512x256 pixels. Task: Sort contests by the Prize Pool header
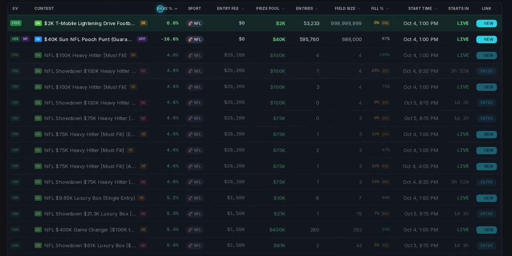[270, 8]
